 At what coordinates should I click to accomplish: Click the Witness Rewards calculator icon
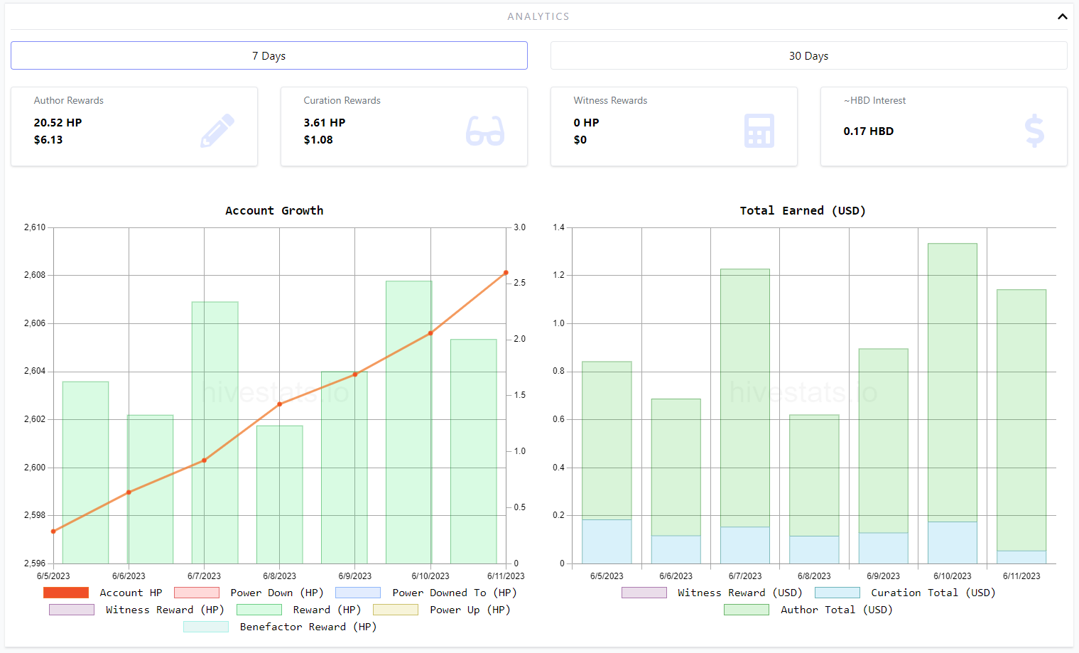[759, 131]
